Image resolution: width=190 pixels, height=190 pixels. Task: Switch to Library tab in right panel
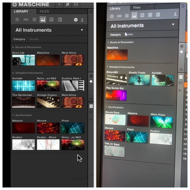[115, 9]
